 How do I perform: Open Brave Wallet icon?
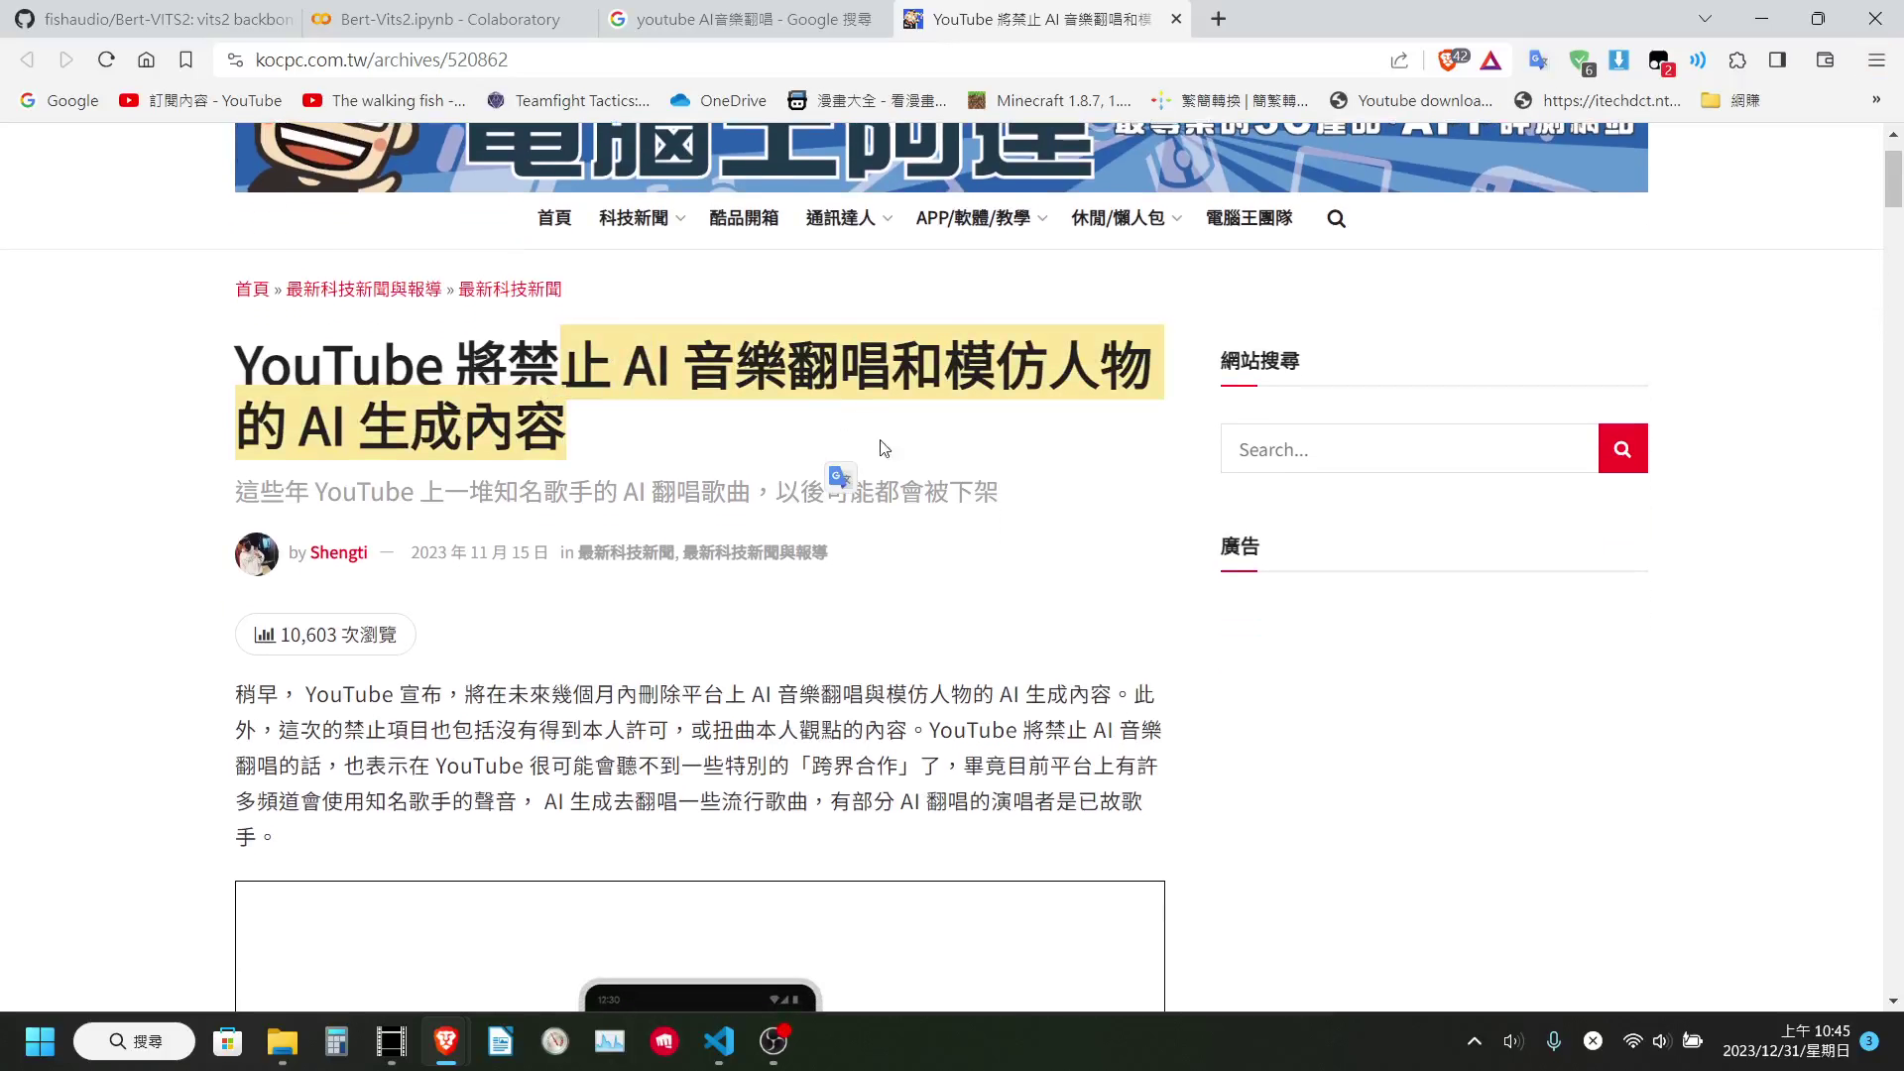point(1825,60)
